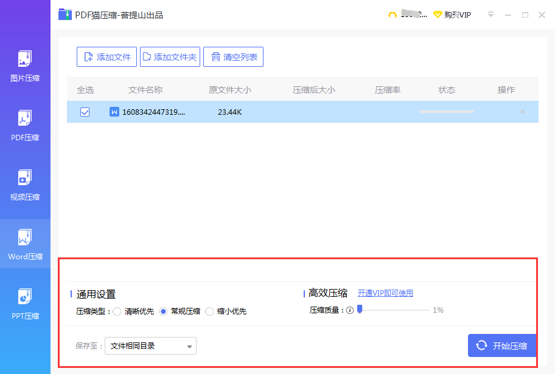Open the title bar dropdown menu icon
555x374 pixels.
click(490, 15)
